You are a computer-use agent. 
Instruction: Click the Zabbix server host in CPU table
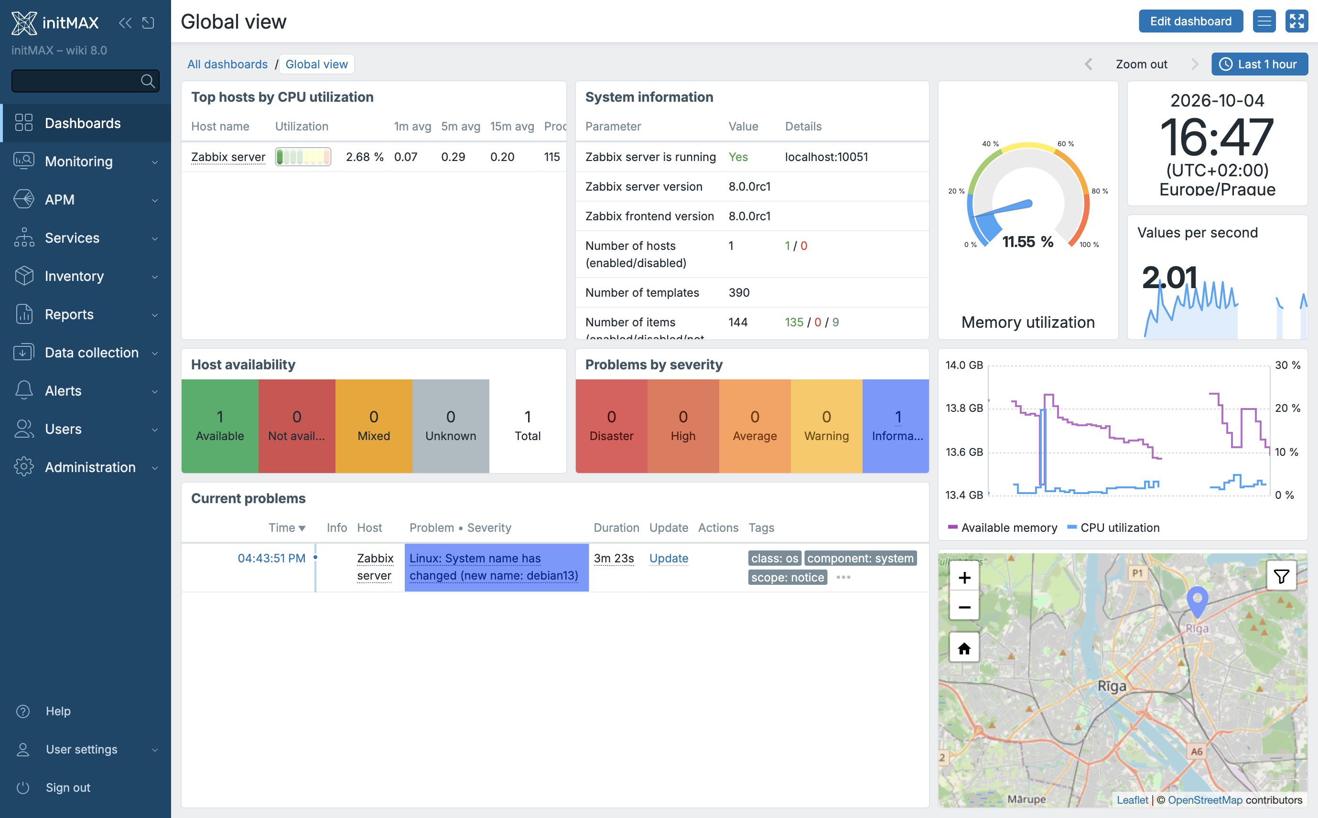228,157
